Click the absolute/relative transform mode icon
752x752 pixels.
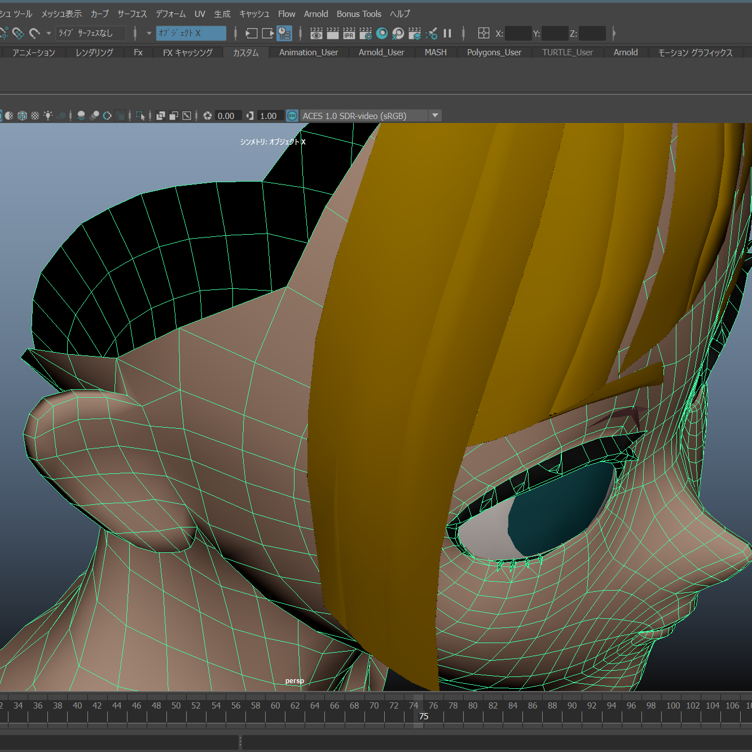pos(483,33)
